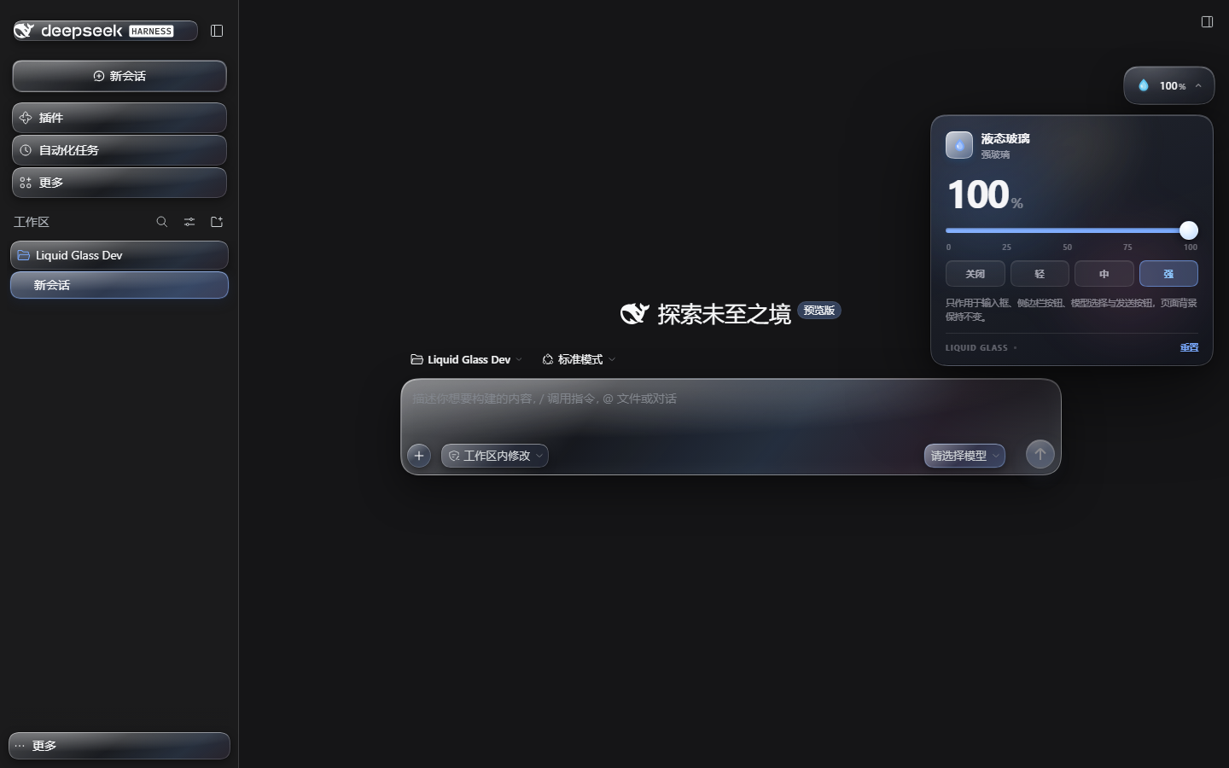The width and height of the screenshot is (1229, 768).
Task: Click the plus attach button in input box
Action: (x=419, y=456)
